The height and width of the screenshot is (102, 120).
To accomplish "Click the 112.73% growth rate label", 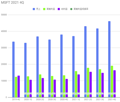I will (88, 93).
